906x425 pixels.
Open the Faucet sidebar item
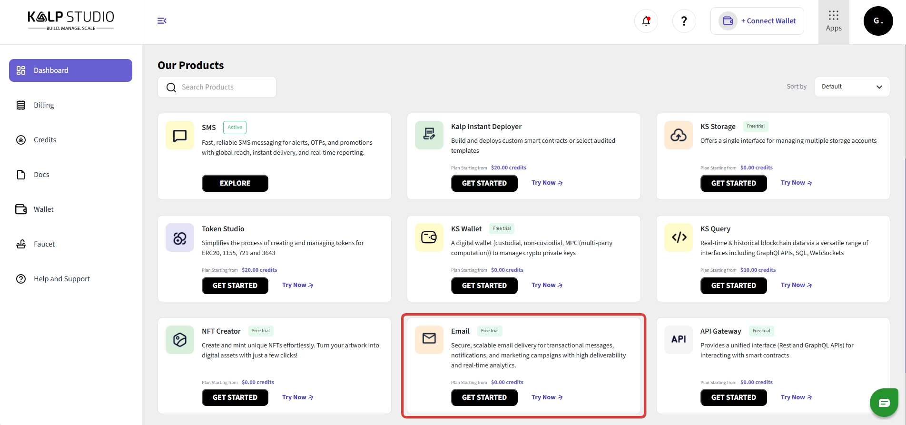point(44,244)
